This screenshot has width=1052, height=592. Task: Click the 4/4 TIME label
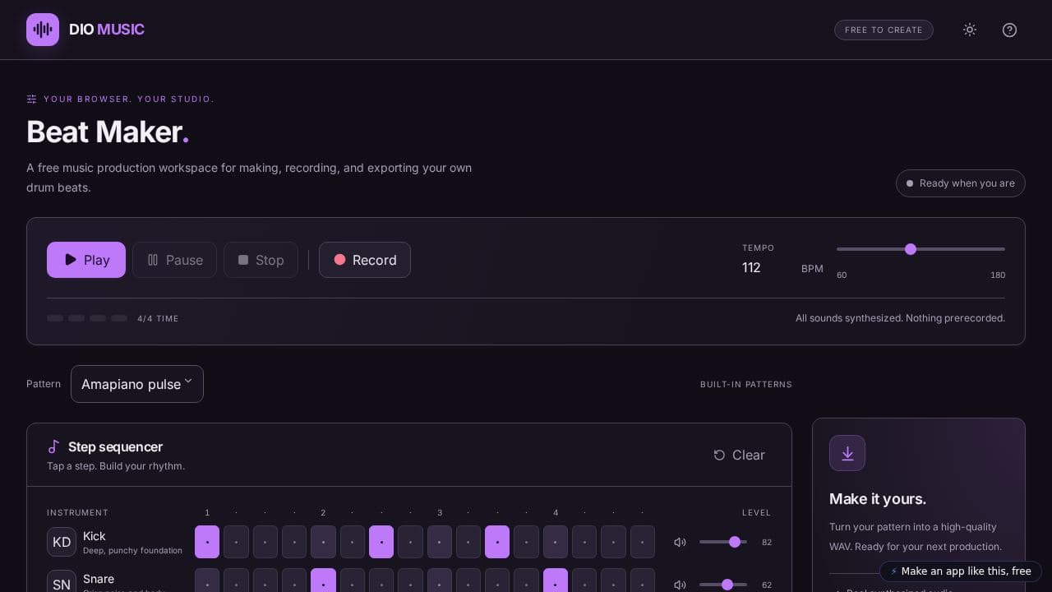158,318
